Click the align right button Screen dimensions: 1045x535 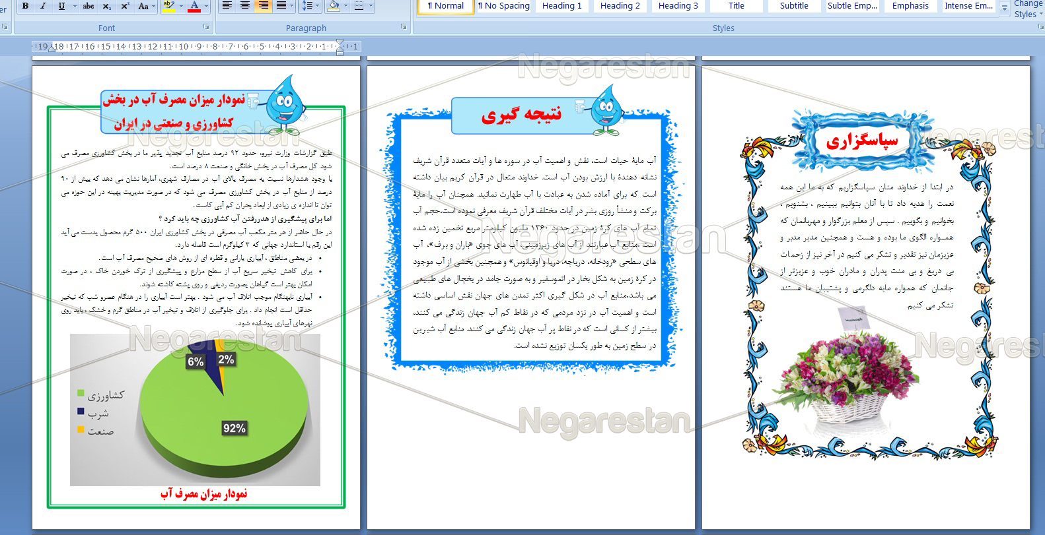263,6
